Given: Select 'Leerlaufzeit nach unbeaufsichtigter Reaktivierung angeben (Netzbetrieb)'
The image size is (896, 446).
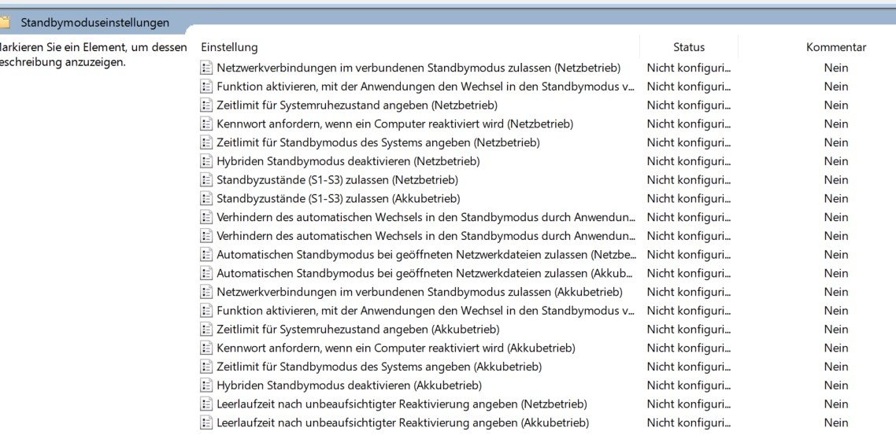Looking at the screenshot, I should coord(402,404).
